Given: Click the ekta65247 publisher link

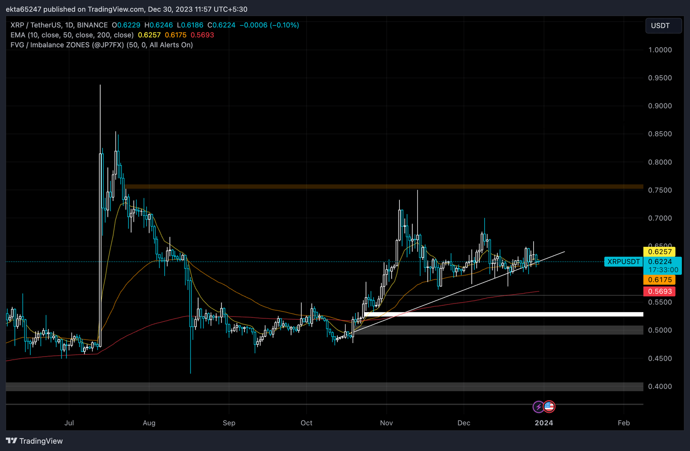Looking at the screenshot, I should (23, 9).
